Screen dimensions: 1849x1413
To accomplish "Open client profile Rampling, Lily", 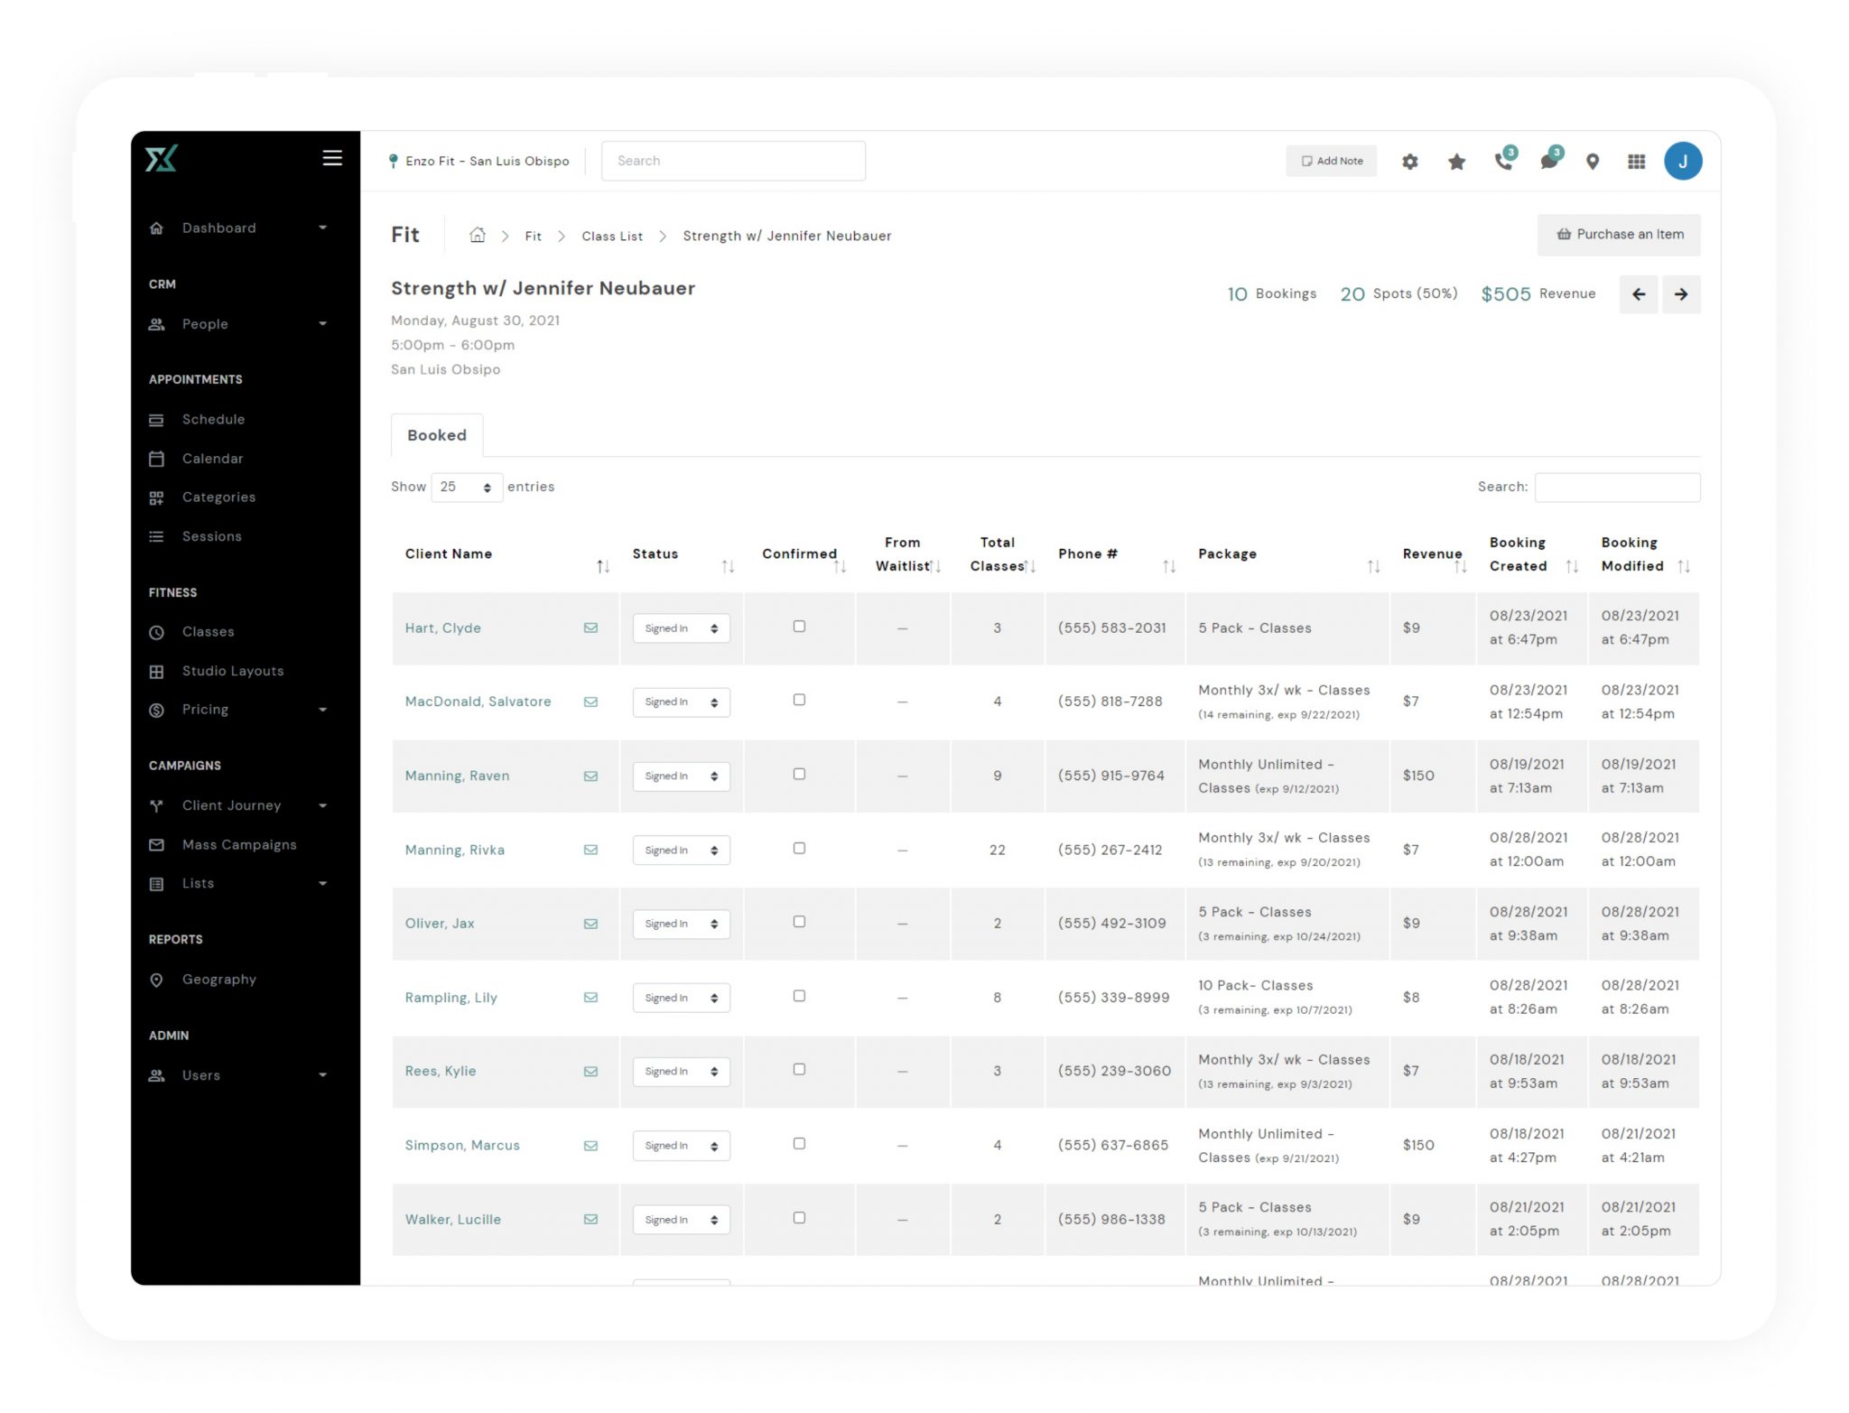I will click(x=451, y=998).
